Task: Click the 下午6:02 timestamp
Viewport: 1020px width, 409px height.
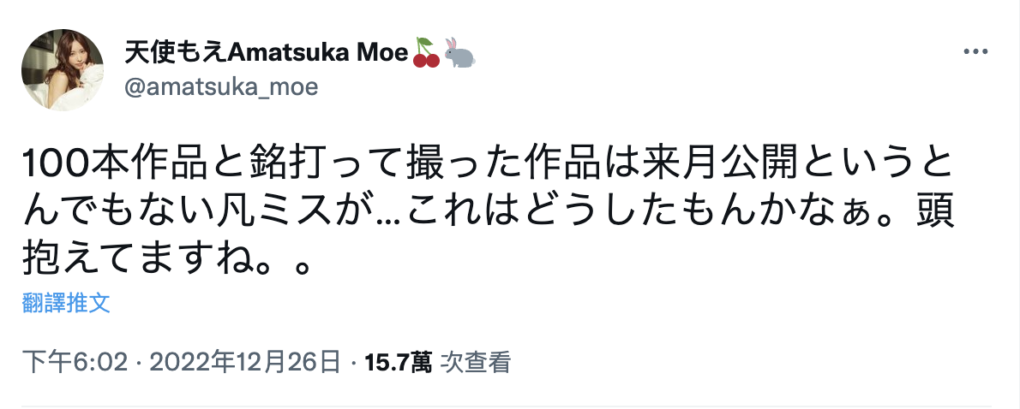Action: tap(76, 363)
